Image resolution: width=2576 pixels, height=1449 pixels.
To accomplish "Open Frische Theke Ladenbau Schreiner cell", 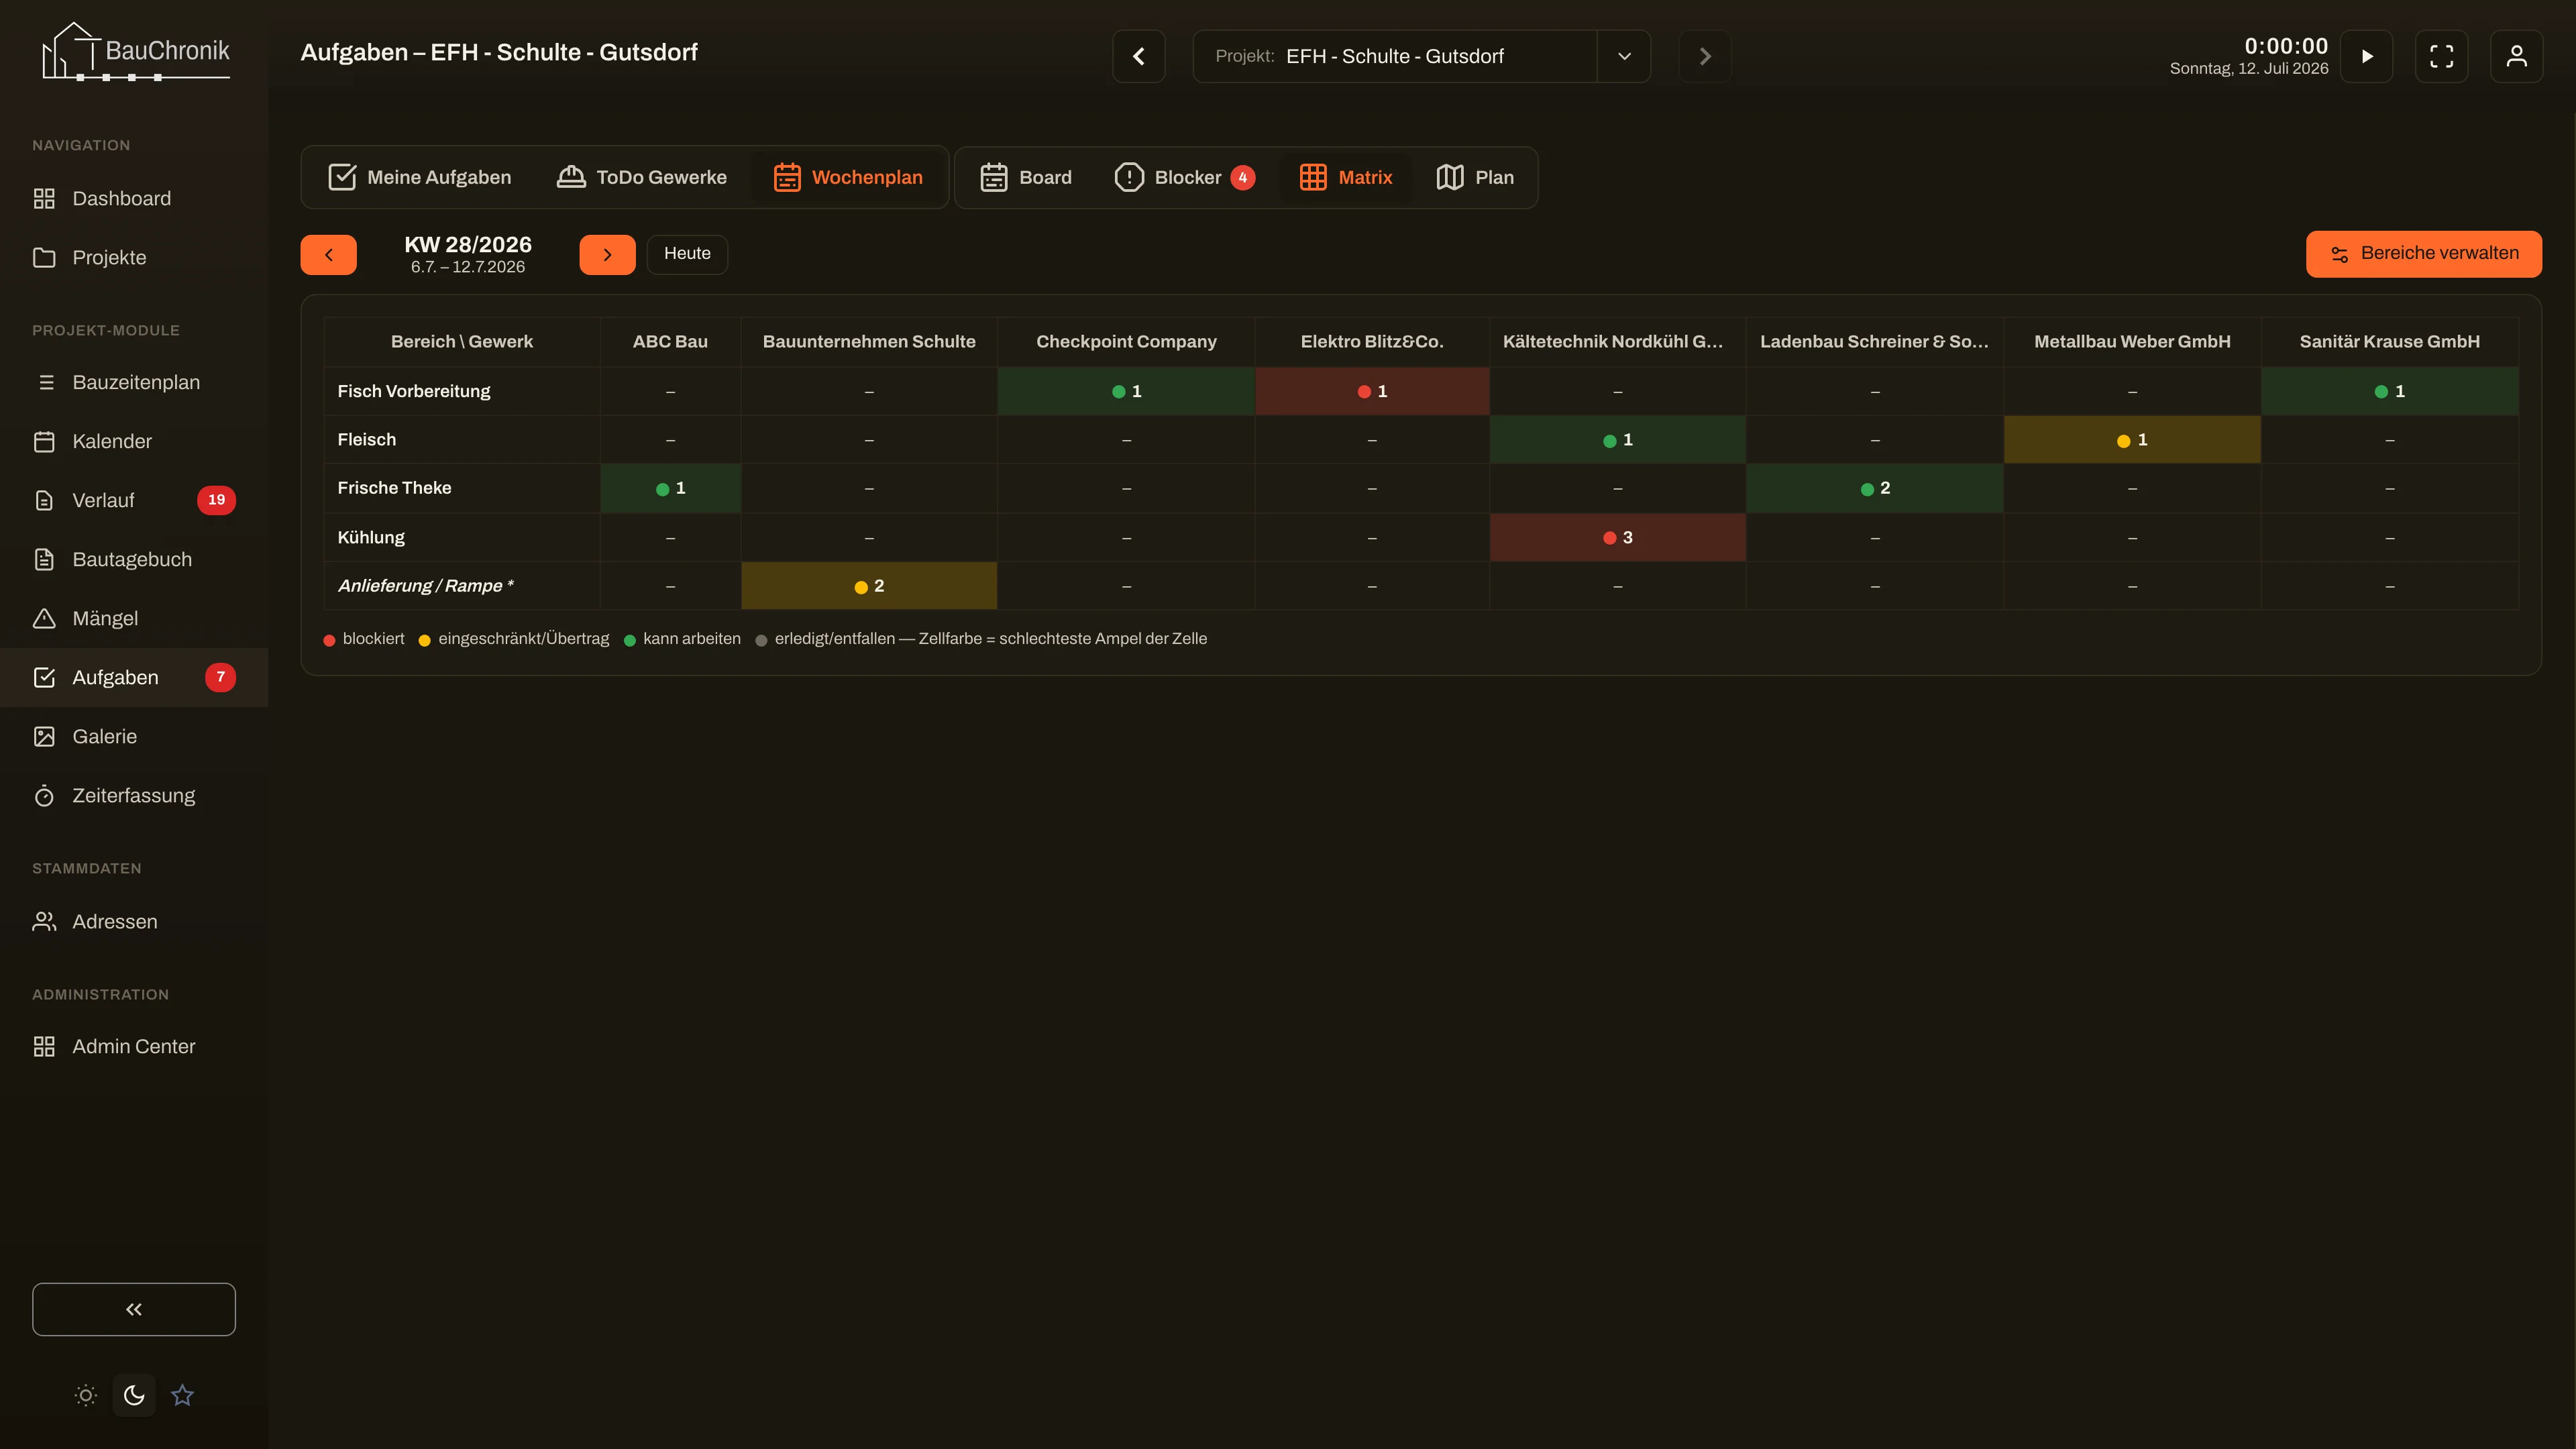I will click(x=1874, y=488).
